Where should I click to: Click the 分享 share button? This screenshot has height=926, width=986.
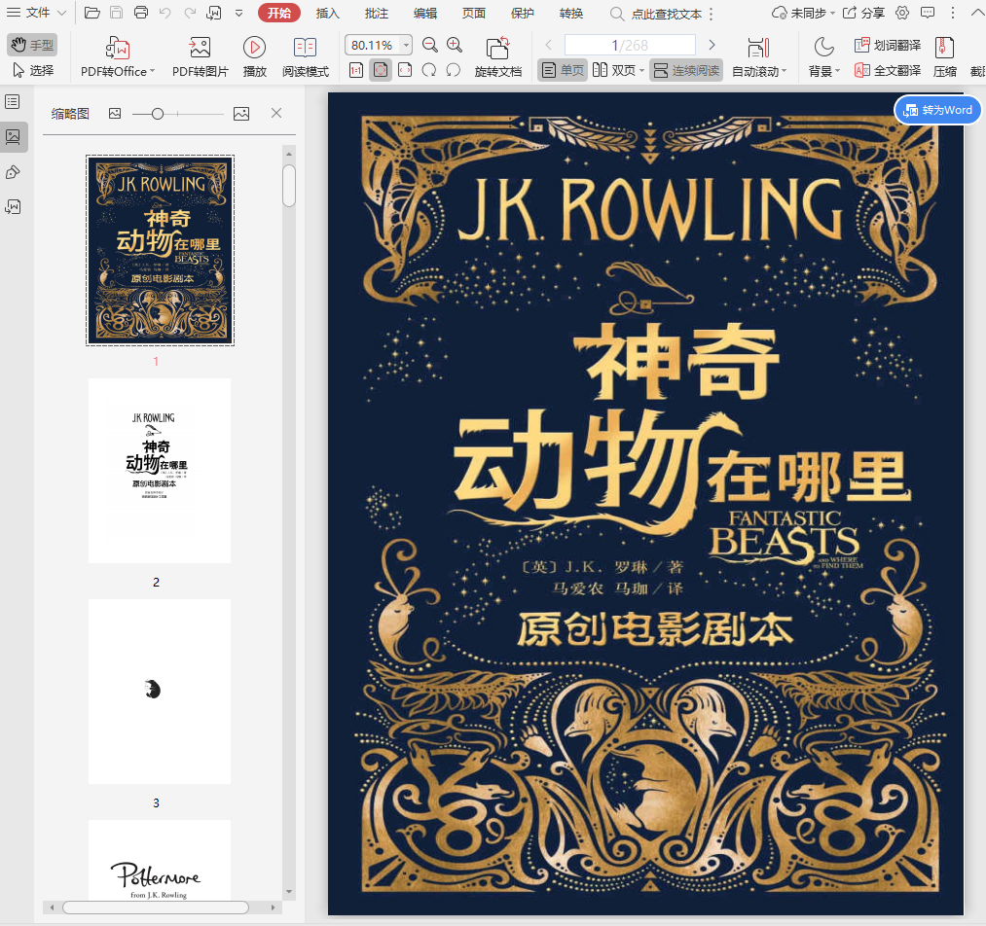coord(864,14)
